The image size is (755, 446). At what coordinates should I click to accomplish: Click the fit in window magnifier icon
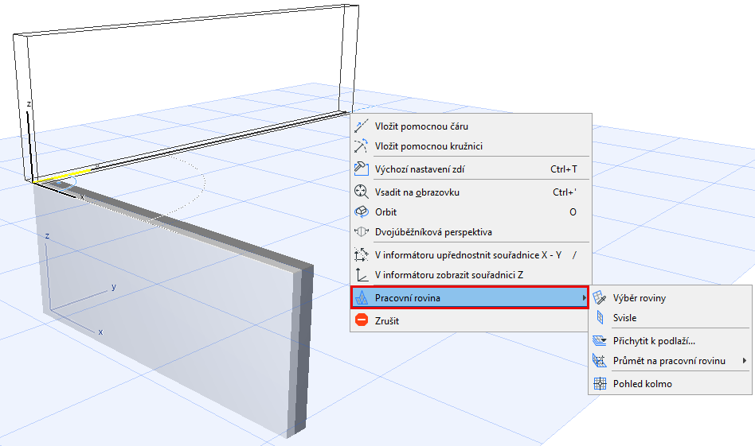(x=361, y=192)
